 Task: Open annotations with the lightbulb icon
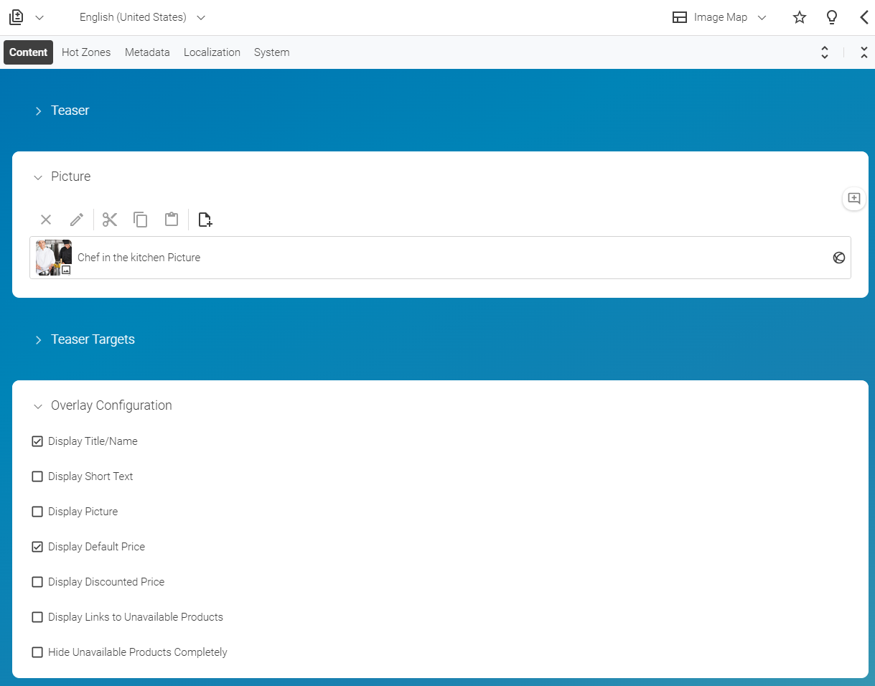[831, 17]
